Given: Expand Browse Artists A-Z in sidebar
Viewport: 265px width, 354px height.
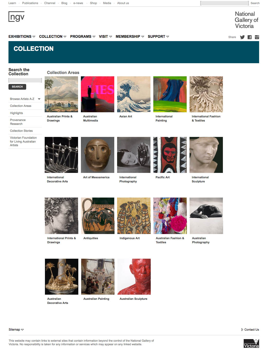Looking at the screenshot, I should click(x=25, y=99).
